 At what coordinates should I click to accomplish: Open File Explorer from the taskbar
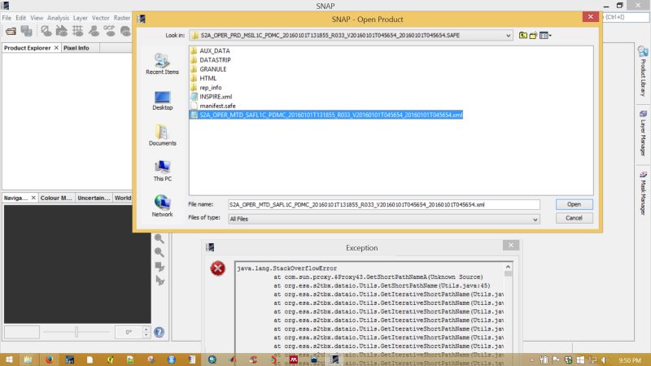pos(28,359)
